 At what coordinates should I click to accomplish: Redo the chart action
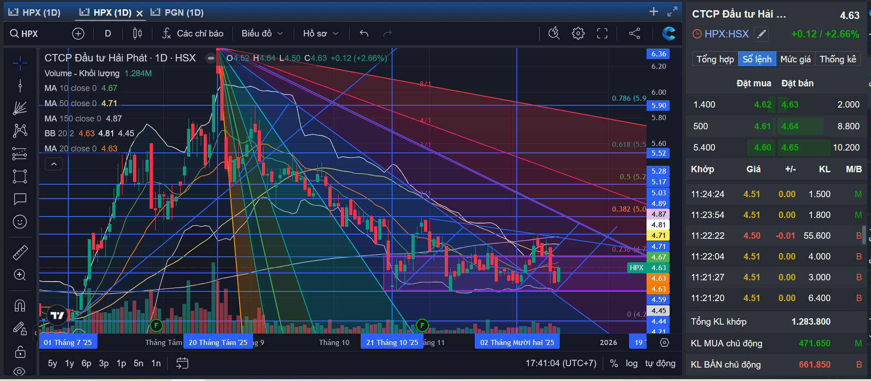387,33
